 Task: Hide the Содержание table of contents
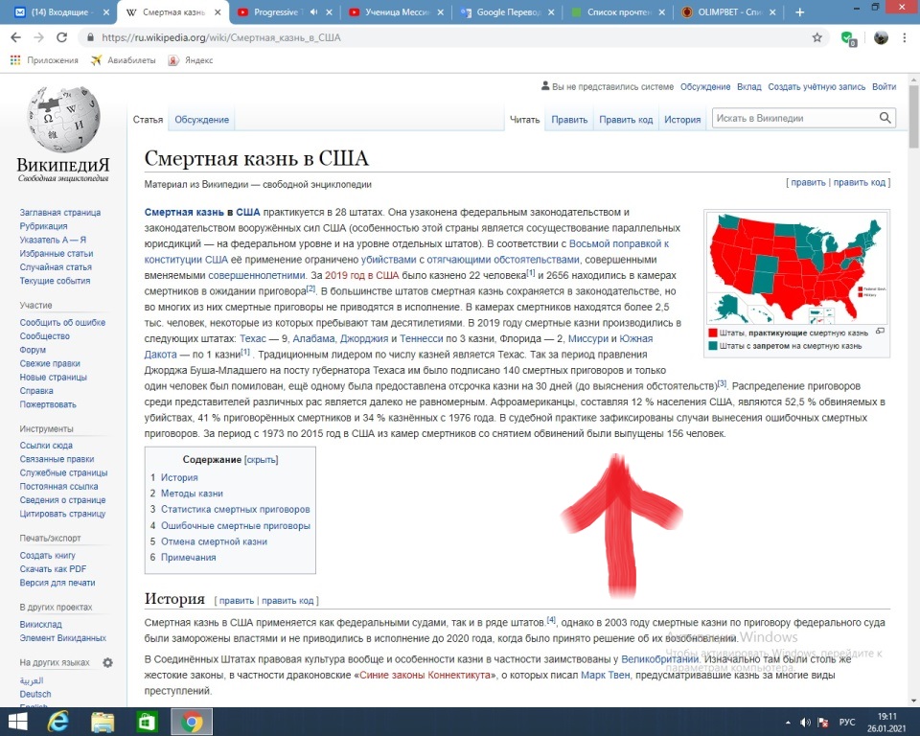[261, 460]
